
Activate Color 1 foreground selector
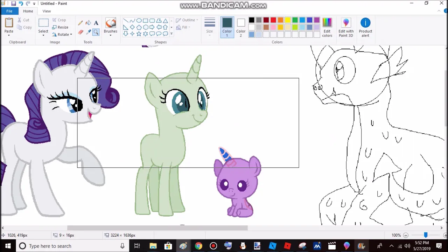227,27
